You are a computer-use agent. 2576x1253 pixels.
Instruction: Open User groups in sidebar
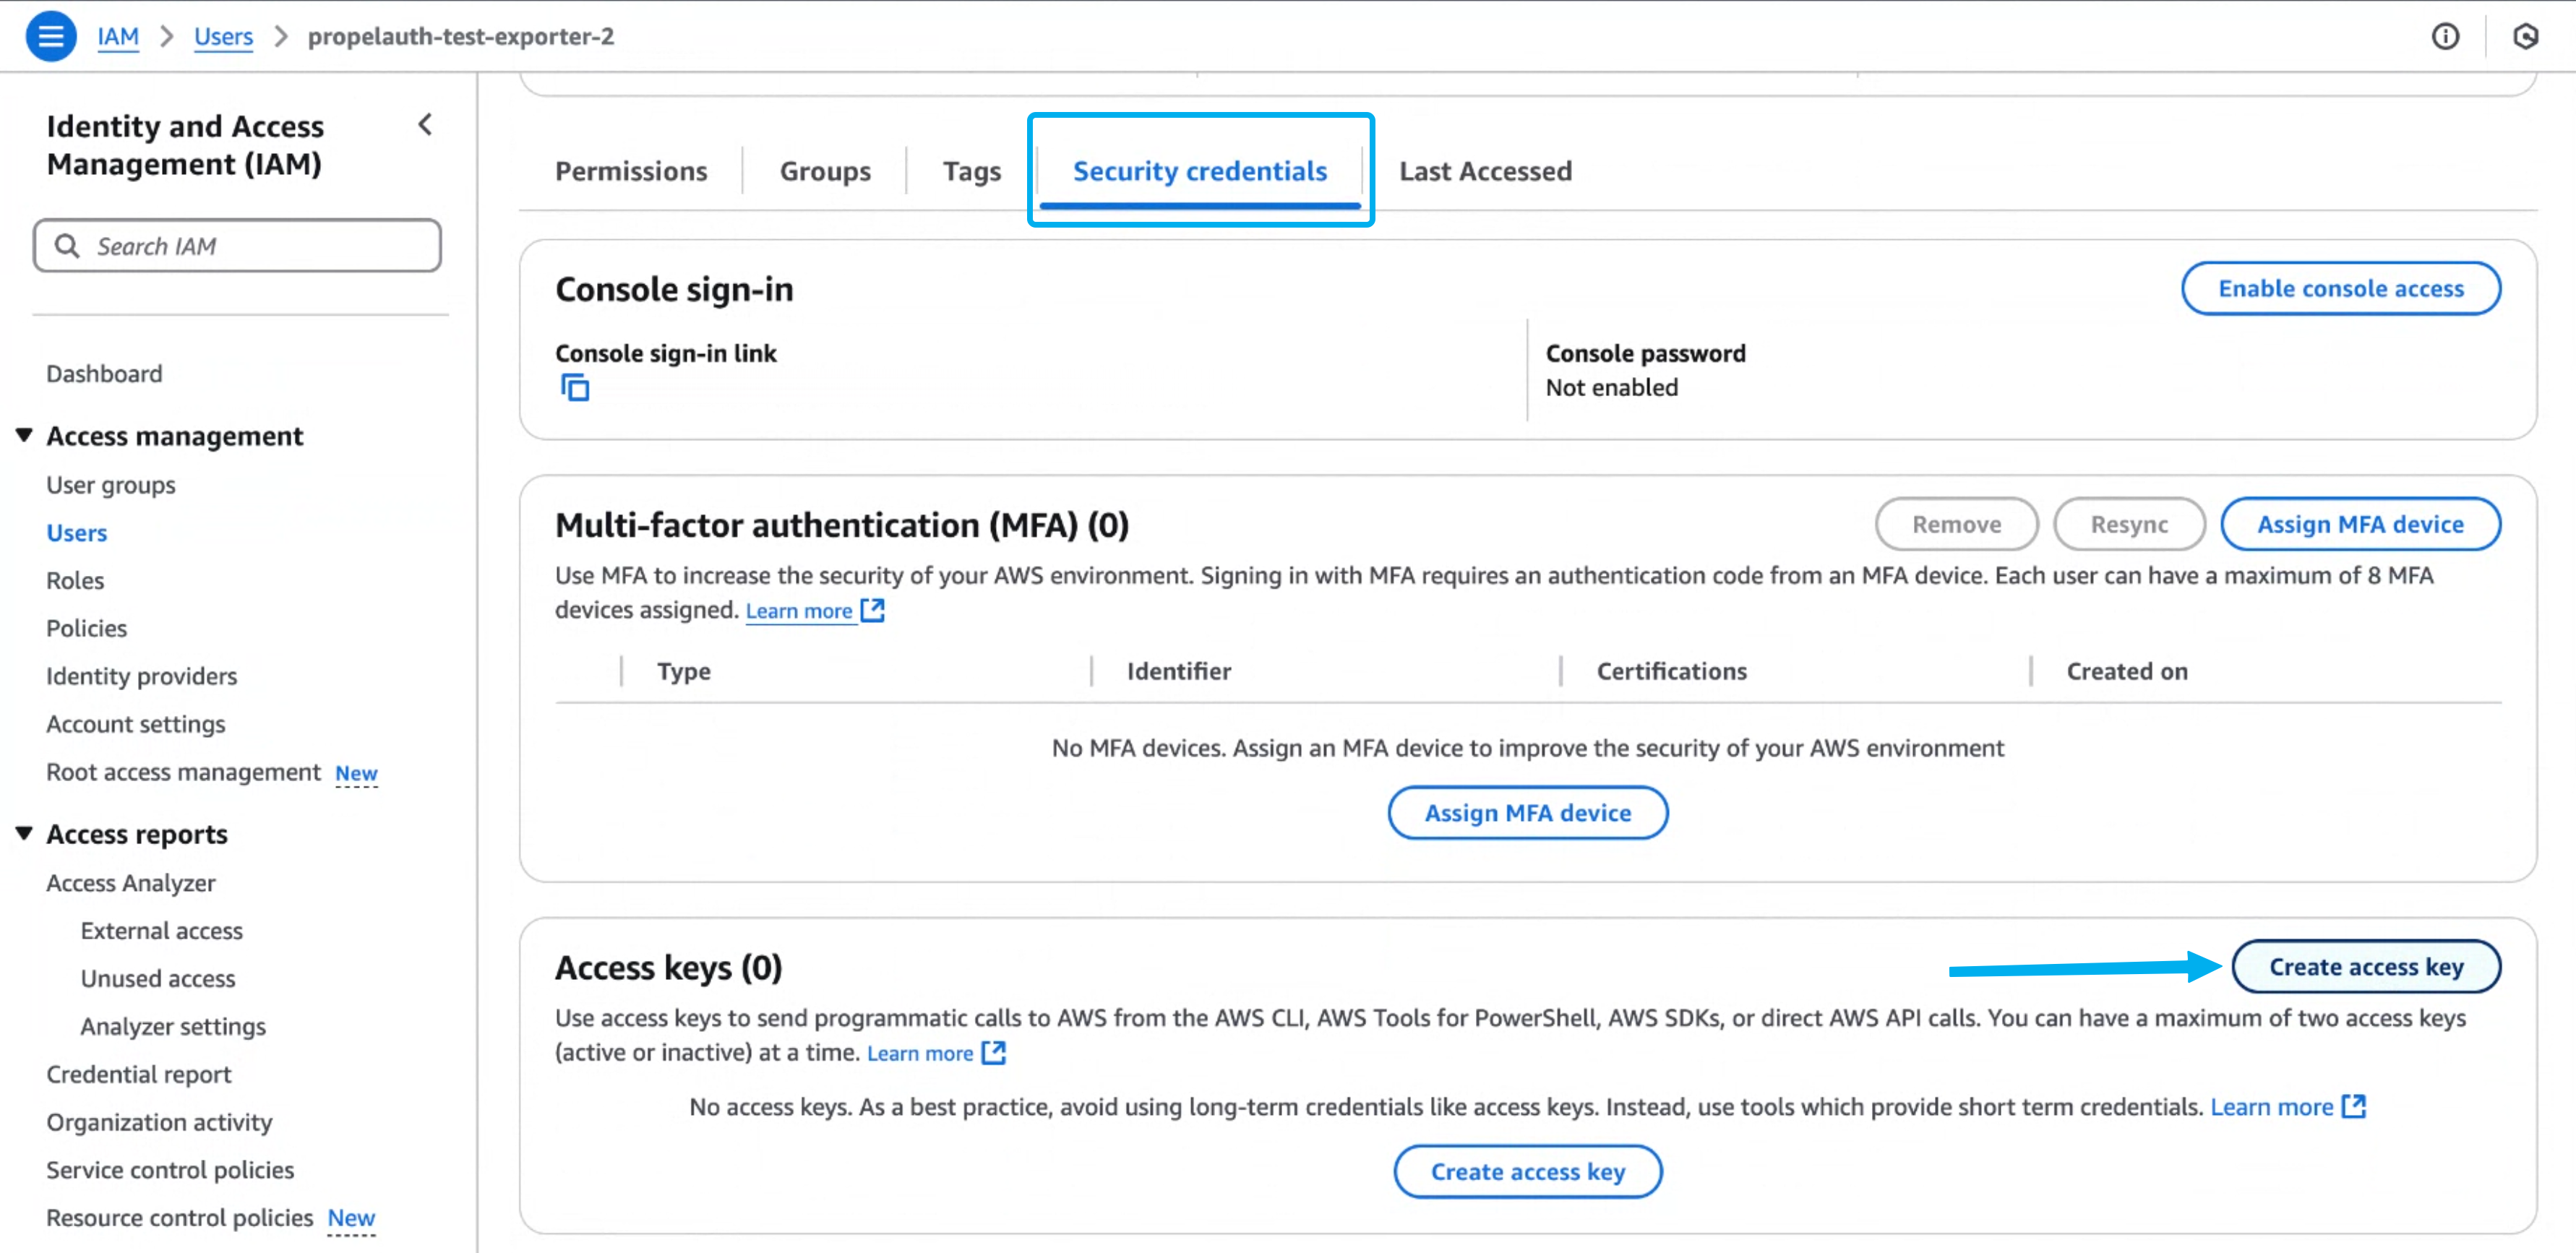(x=111, y=485)
